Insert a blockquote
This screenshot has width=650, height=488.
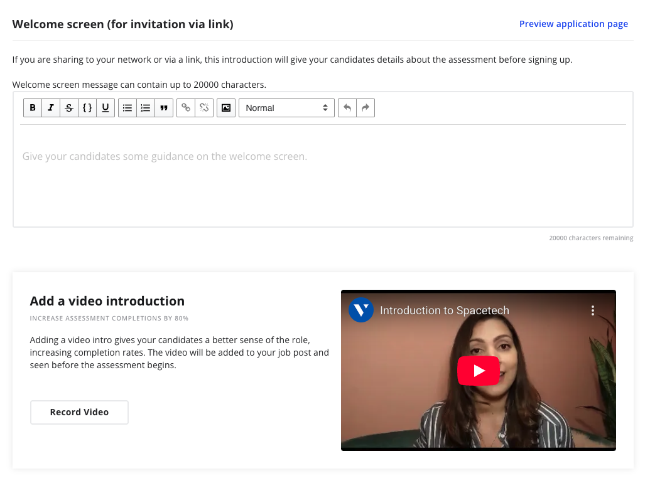point(164,108)
